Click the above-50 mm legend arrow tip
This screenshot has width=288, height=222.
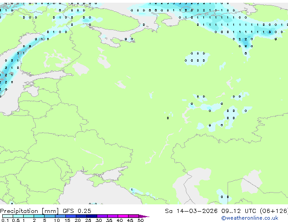(x=144, y=216)
